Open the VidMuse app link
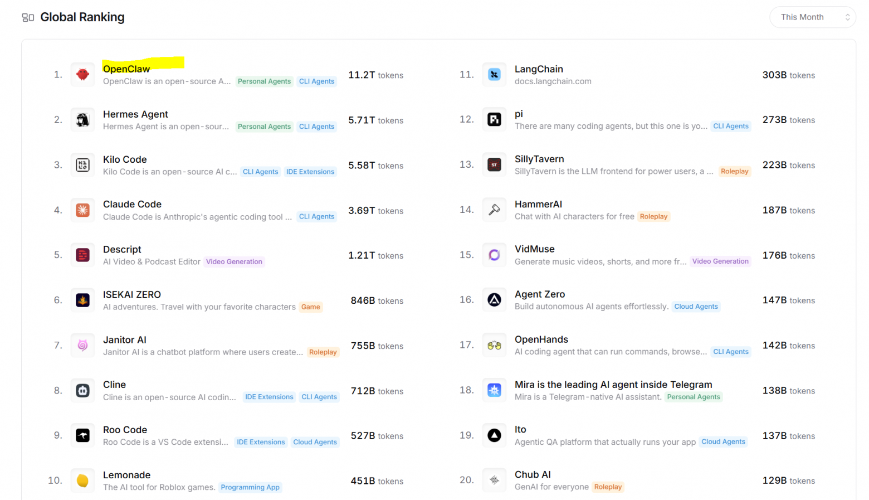 (535, 249)
